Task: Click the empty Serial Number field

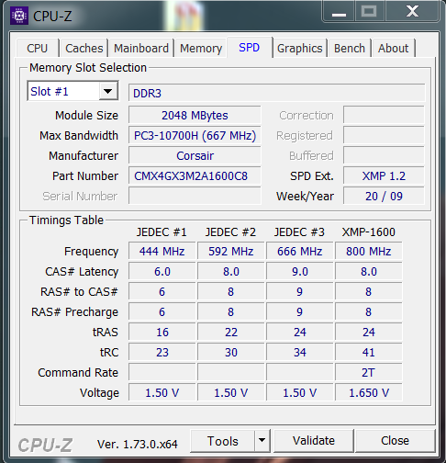Action: point(195,196)
